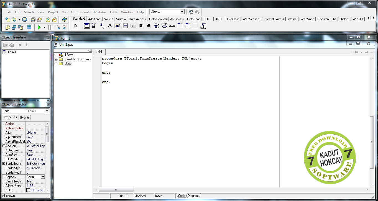Select the PopupMenu component in the palette
The image size is (378, 201).
[x=102, y=26]
